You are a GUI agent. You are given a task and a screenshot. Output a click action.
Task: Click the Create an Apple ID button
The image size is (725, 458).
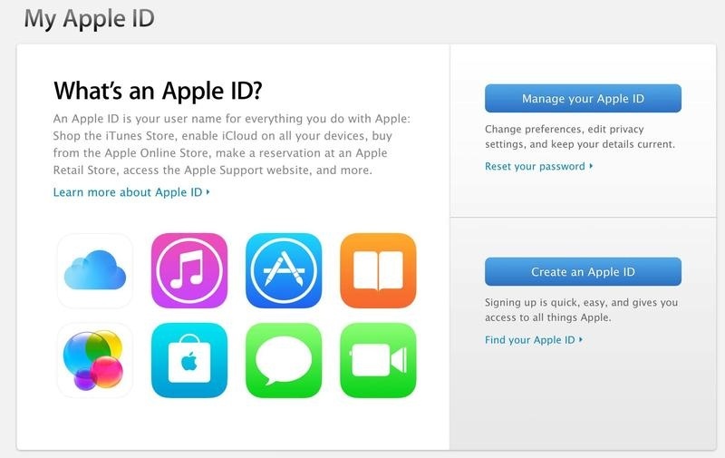coord(583,271)
